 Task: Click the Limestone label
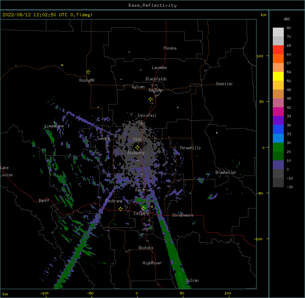tap(54, 126)
